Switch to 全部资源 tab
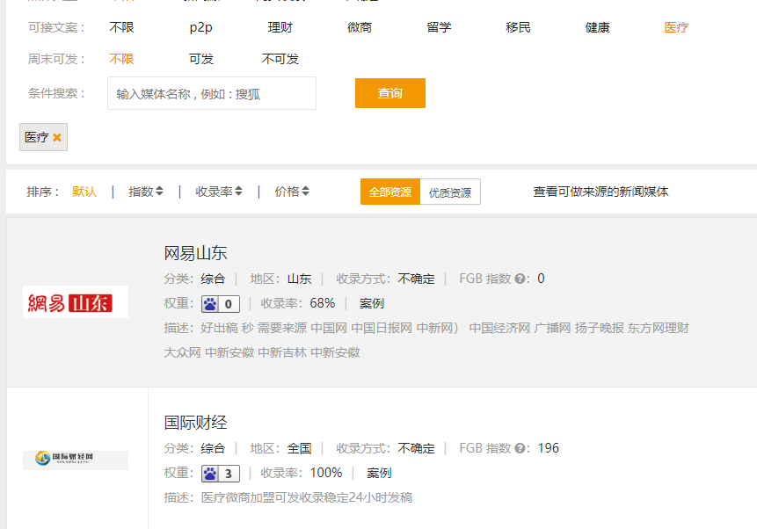The width and height of the screenshot is (757, 529). click(390, 192)
